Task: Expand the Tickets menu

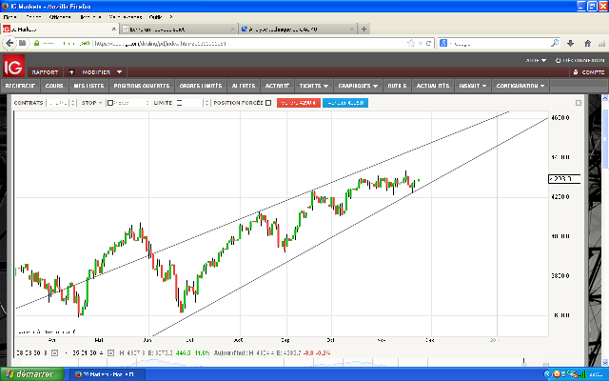Action: click(313, 86)
